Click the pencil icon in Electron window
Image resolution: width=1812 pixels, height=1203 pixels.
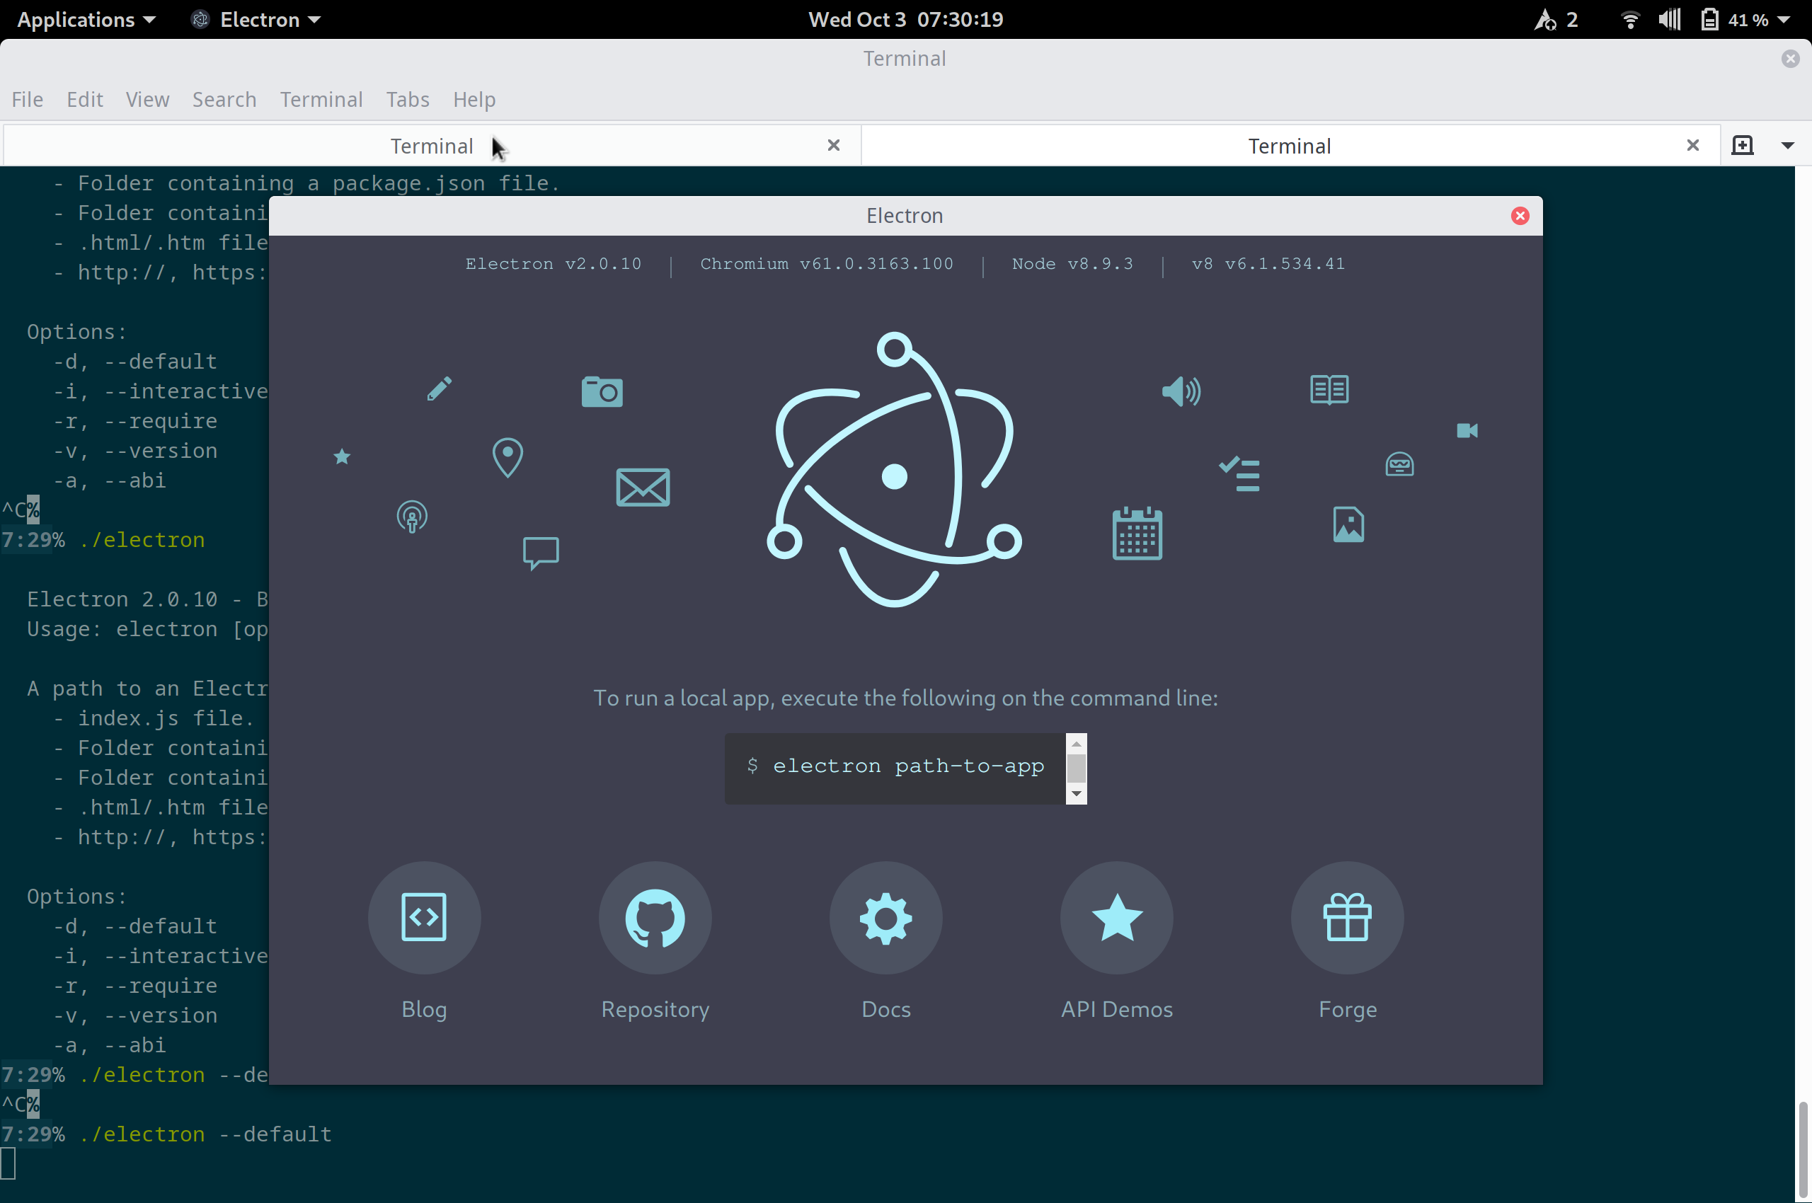coord(440,389)
